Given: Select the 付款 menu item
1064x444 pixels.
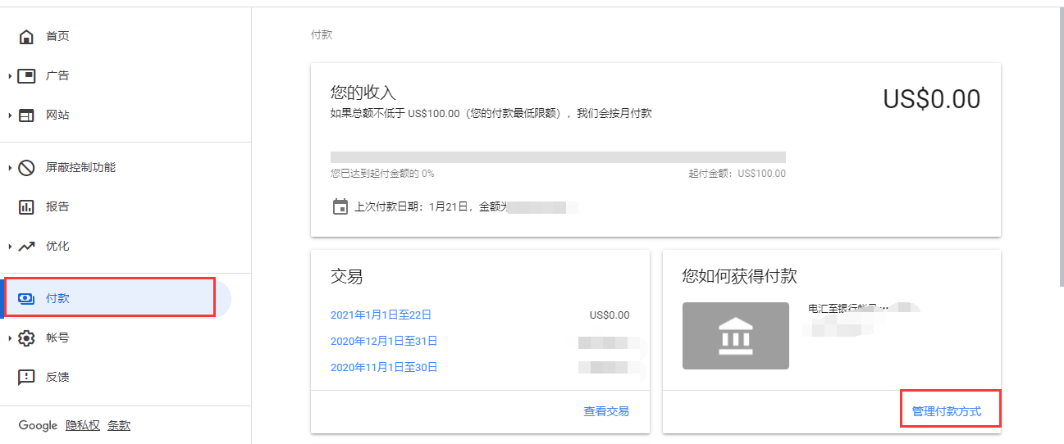Looking at the screenshot, I should click(x=57, y=299).
